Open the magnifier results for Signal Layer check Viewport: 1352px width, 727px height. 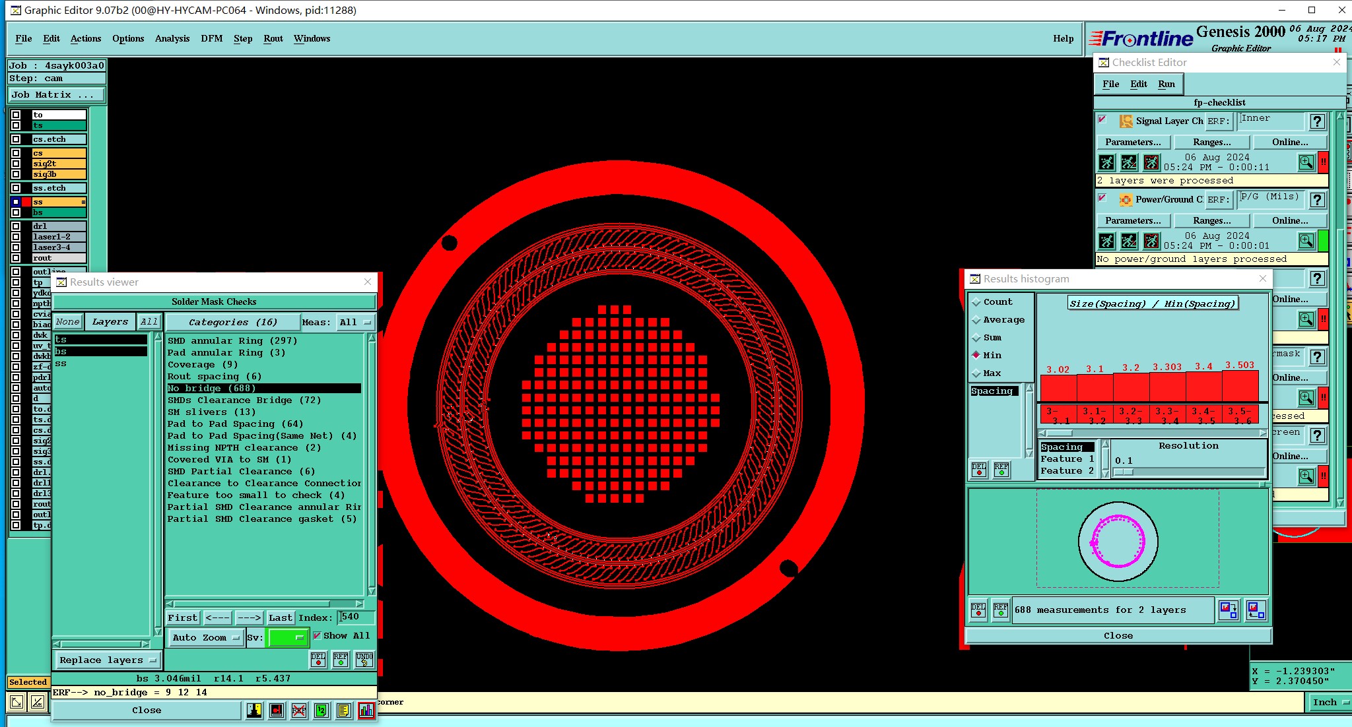pyautogui.click(x=1306, y=162)
